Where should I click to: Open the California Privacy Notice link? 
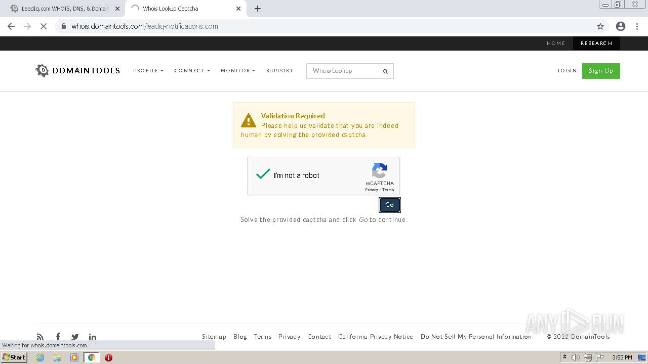(x=376, y=337)
